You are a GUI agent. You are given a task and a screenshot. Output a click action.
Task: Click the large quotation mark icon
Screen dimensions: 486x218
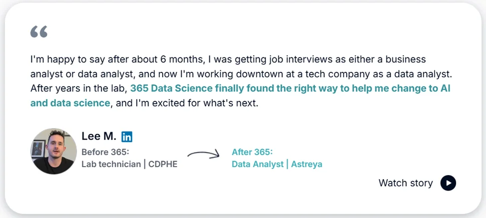click(x=39, y=32)
